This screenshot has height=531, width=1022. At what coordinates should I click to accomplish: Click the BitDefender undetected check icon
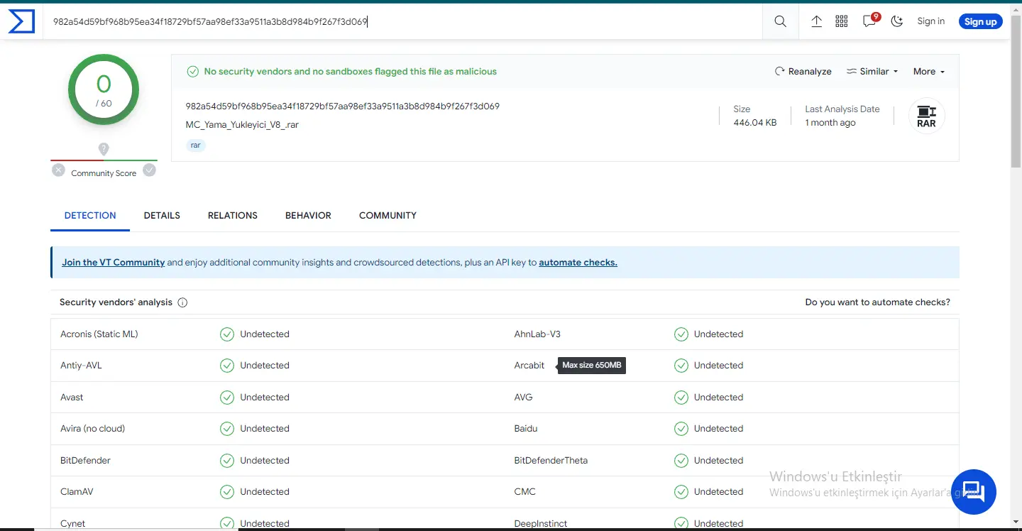coord(227,461)
